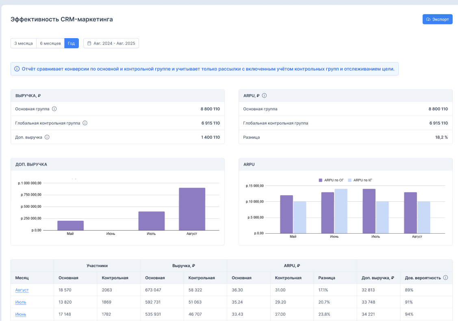This screenshot has width=458, height=321.
Task: Click calendar icon in date range picker
Action: pyautogui.click(x=89, y=43)
